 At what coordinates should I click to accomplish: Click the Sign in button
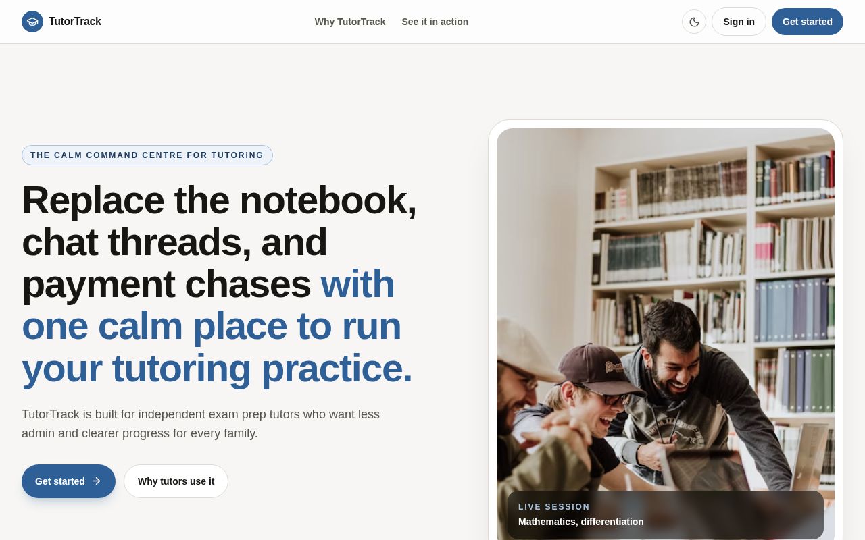(x=739, y=22)
